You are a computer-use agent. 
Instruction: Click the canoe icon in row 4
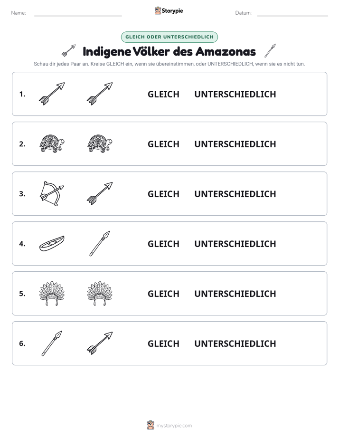click(52, 243)
